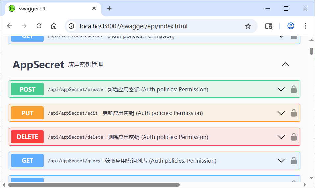Screen dimensions: 315x188
Task: Click the 获取应用密钥列表 summary text
Action: pos(126,161)
